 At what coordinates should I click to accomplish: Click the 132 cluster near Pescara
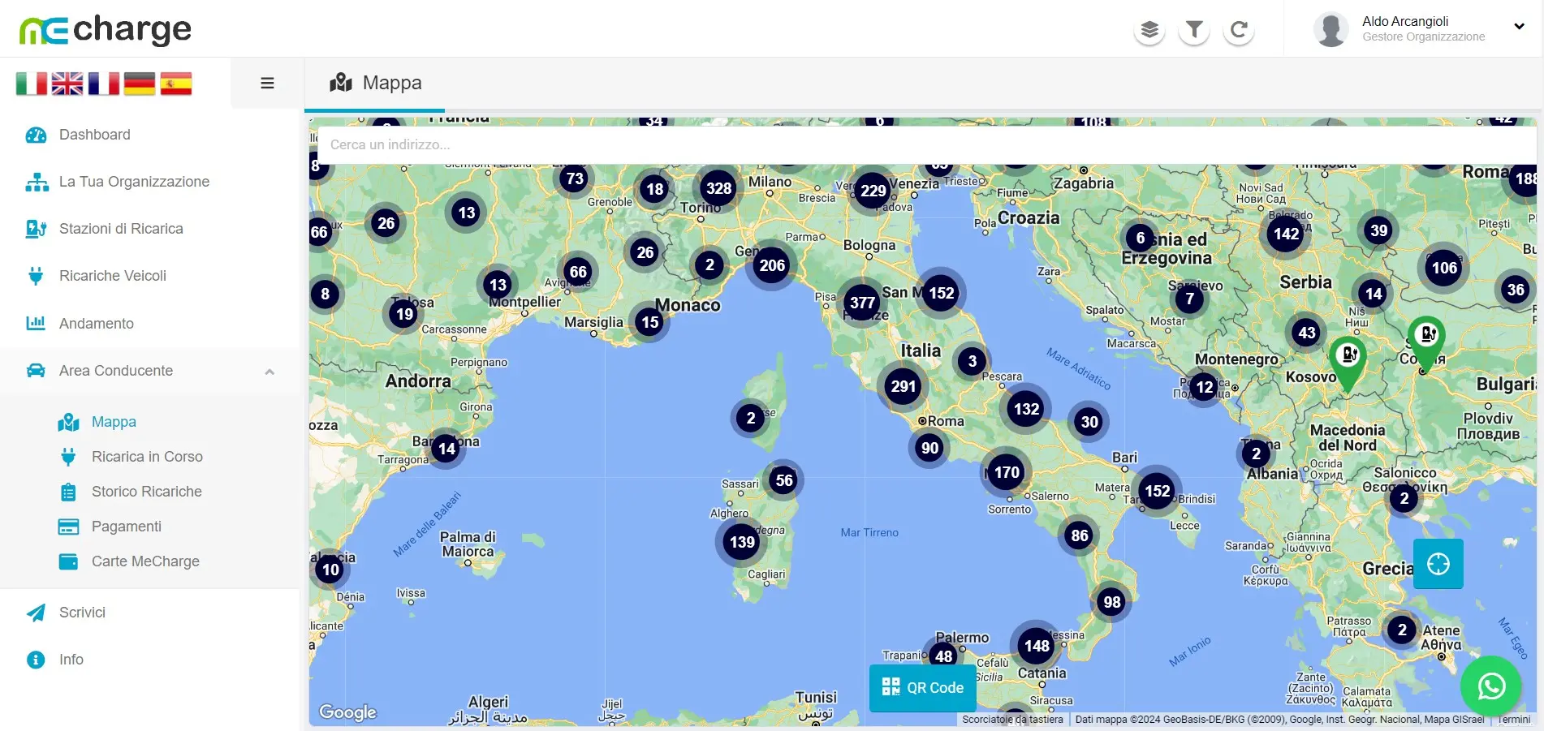1026,409
